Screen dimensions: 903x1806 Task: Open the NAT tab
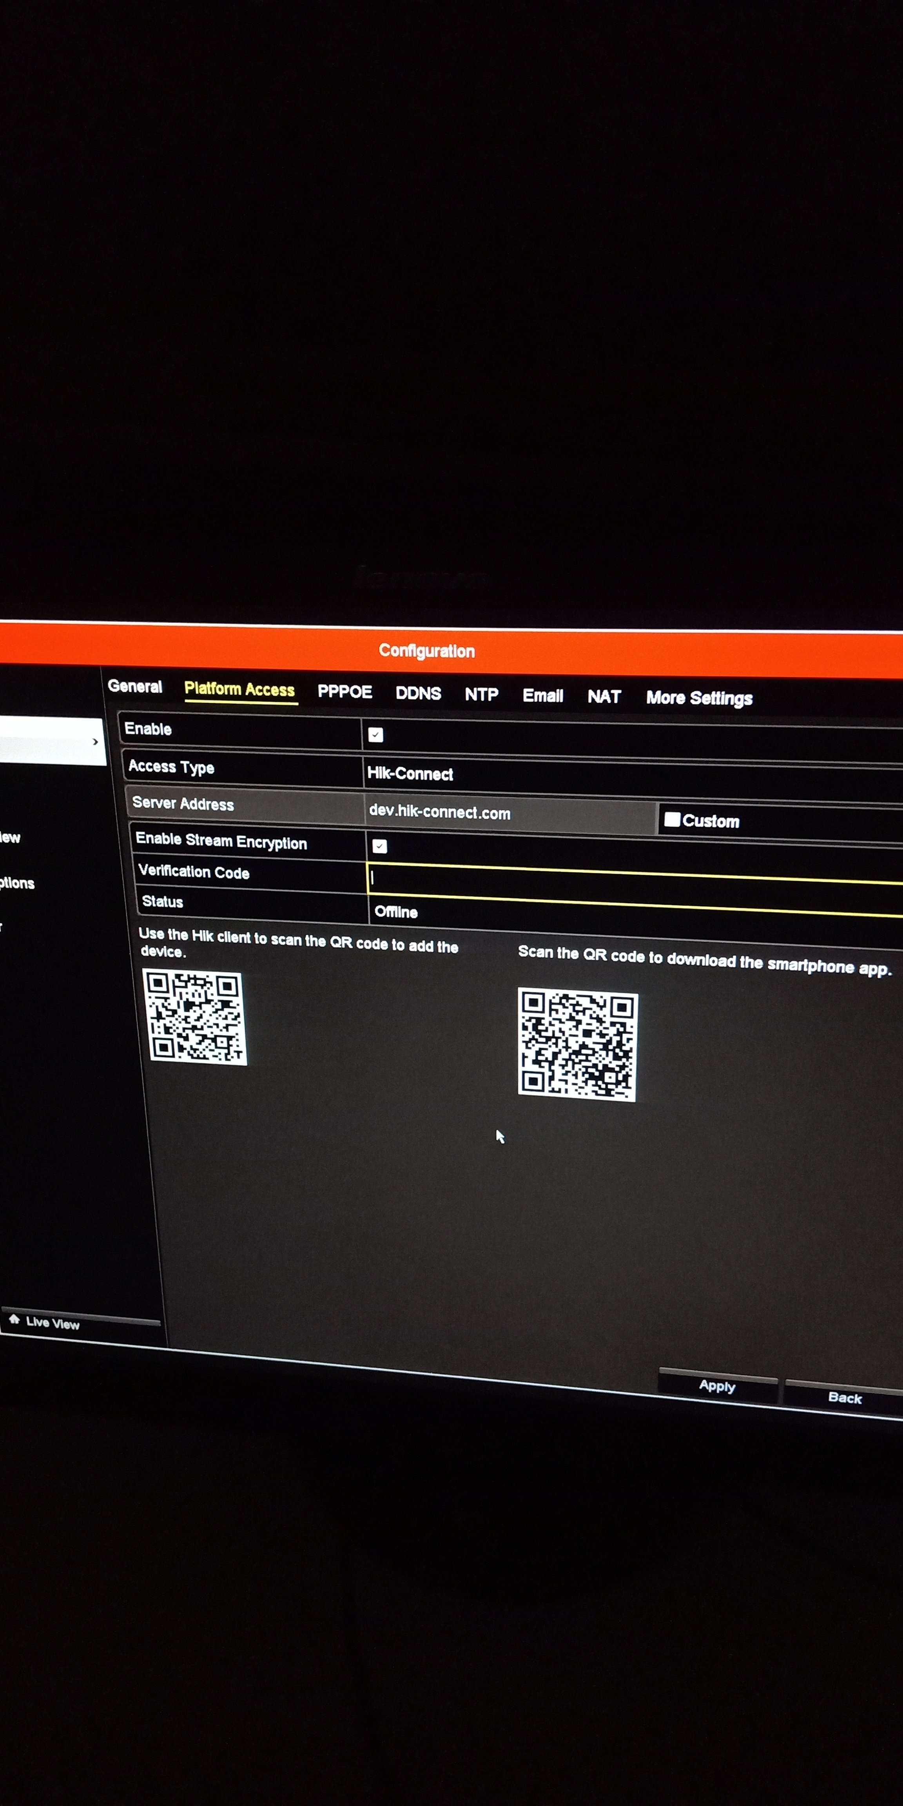[604, 697]
